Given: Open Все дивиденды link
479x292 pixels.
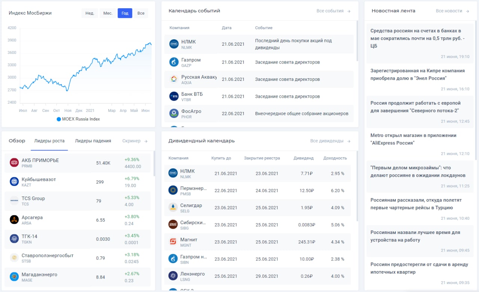Looking at the screenshot, I should point(330,141).
